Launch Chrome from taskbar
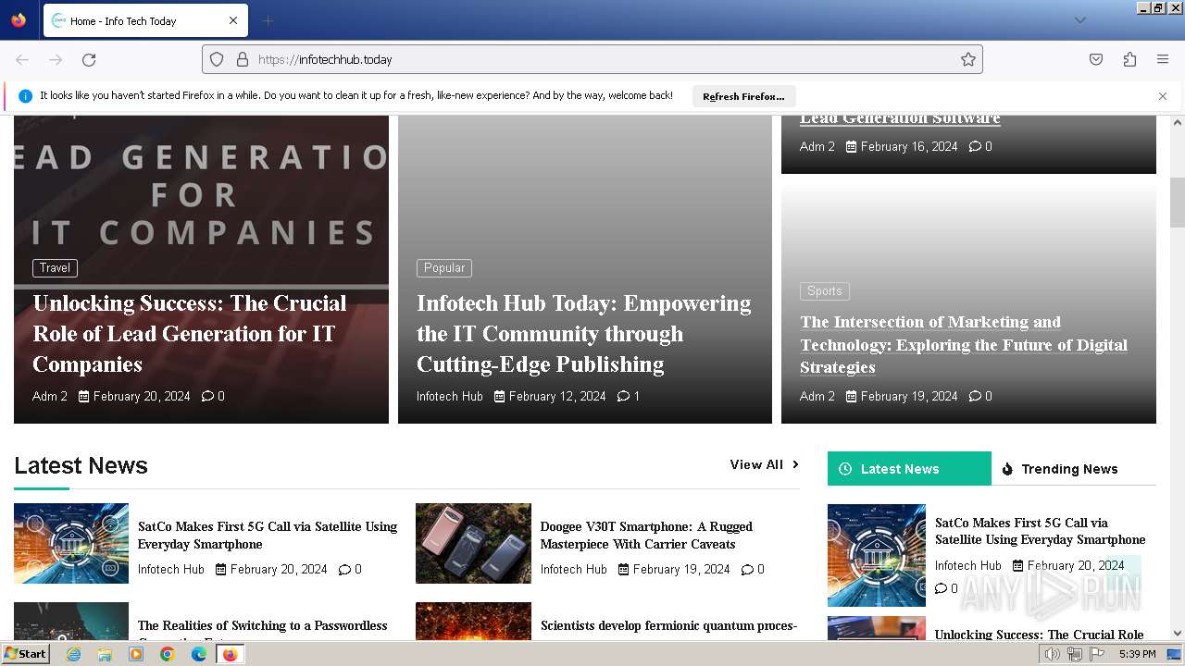 pos(168,654)
